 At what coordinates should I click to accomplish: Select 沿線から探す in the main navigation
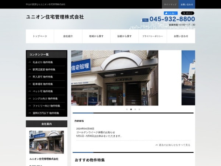tap(124, 36)
